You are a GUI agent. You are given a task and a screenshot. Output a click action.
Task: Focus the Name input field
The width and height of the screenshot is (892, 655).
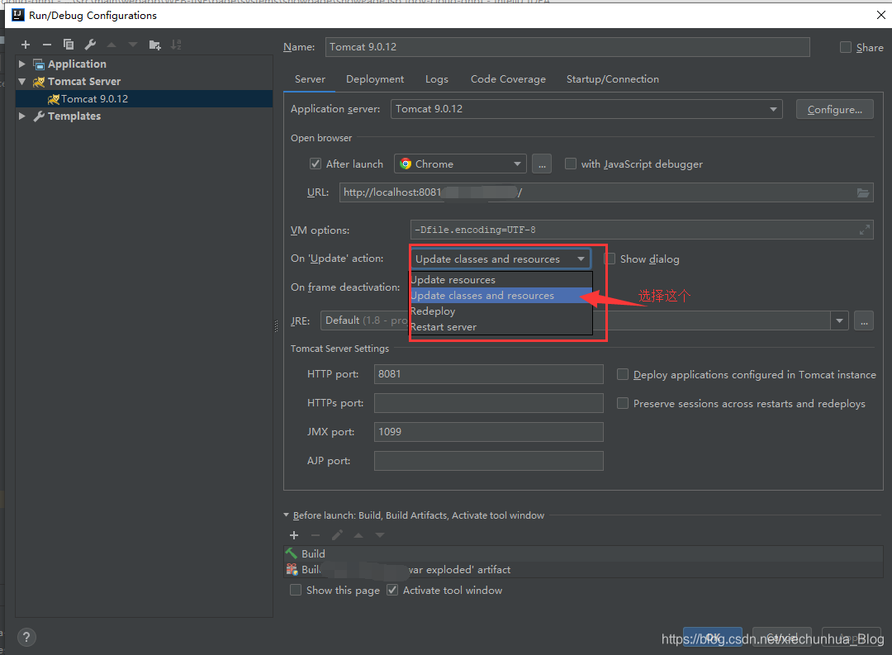(x=567, y=47)
